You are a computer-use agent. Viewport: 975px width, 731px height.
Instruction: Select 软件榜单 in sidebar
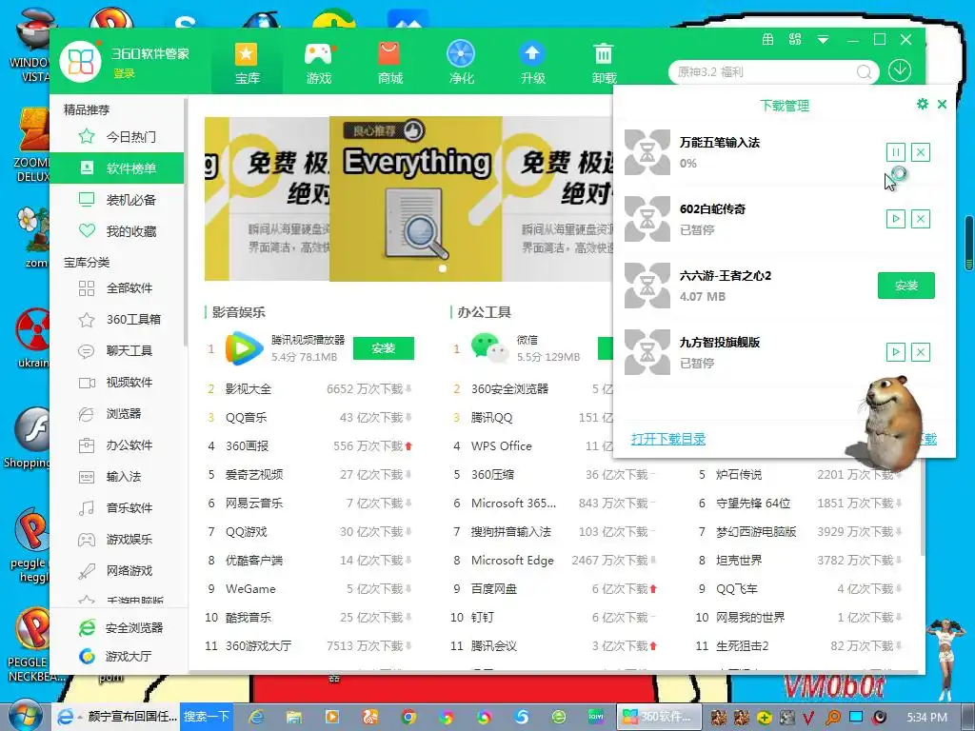[x=117, y=168]
